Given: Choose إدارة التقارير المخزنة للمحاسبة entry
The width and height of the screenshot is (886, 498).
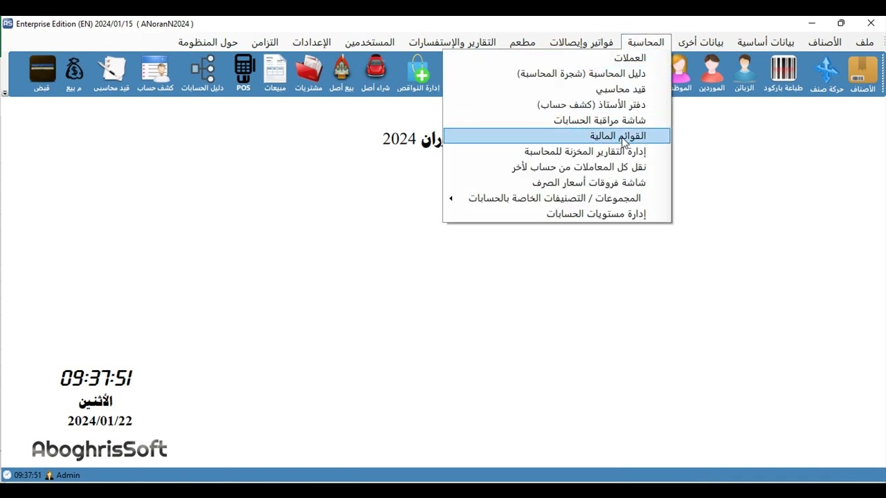Looking at the screenshot, I should tap(557, 151).
